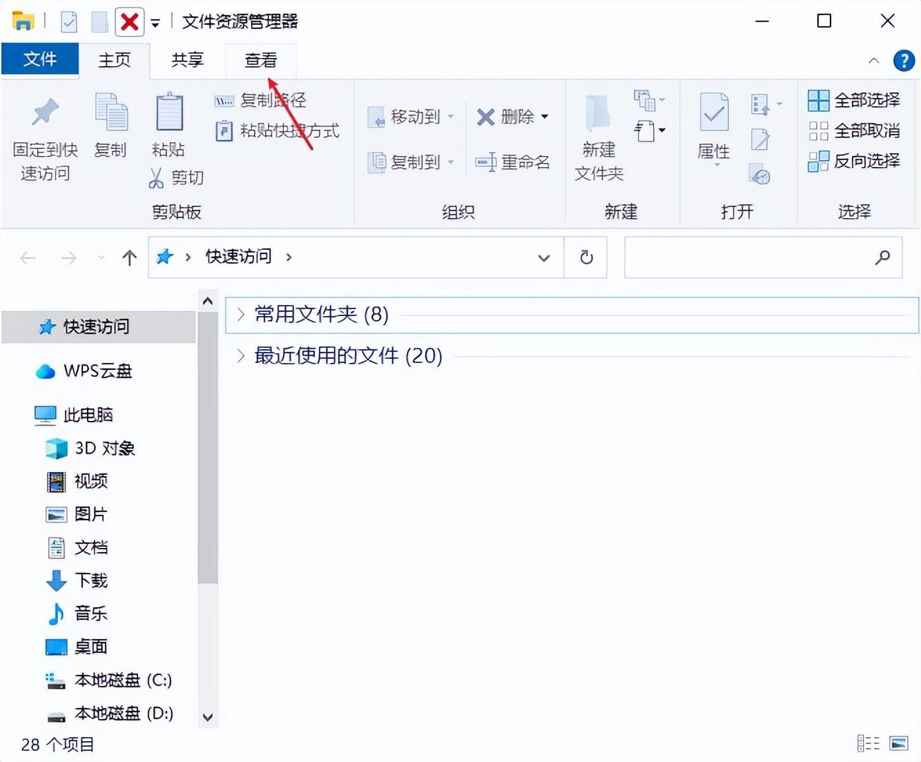Switch to the View (查看) tab
The image size is (921, 762).
click(261, 60)
